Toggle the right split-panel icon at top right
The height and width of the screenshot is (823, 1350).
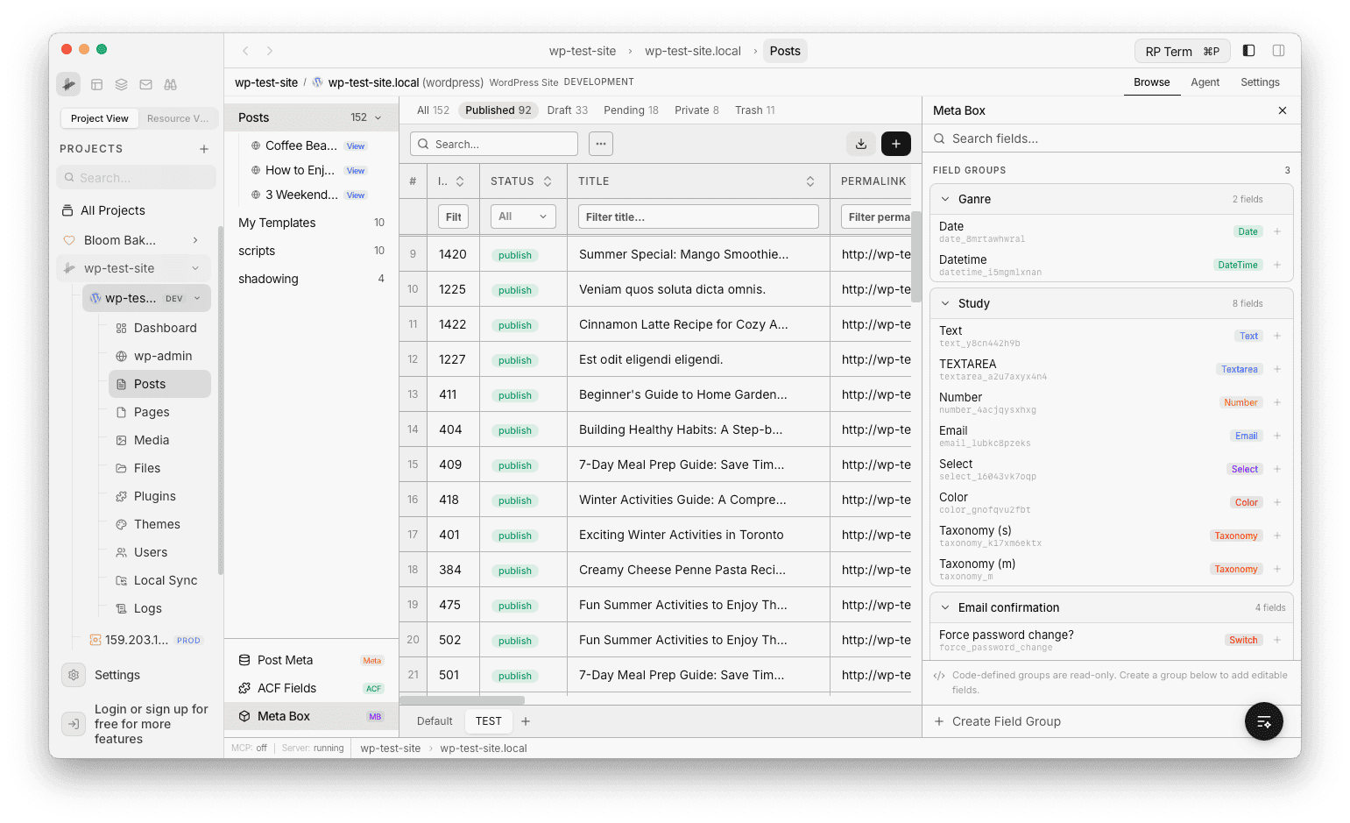point(1278,50)
